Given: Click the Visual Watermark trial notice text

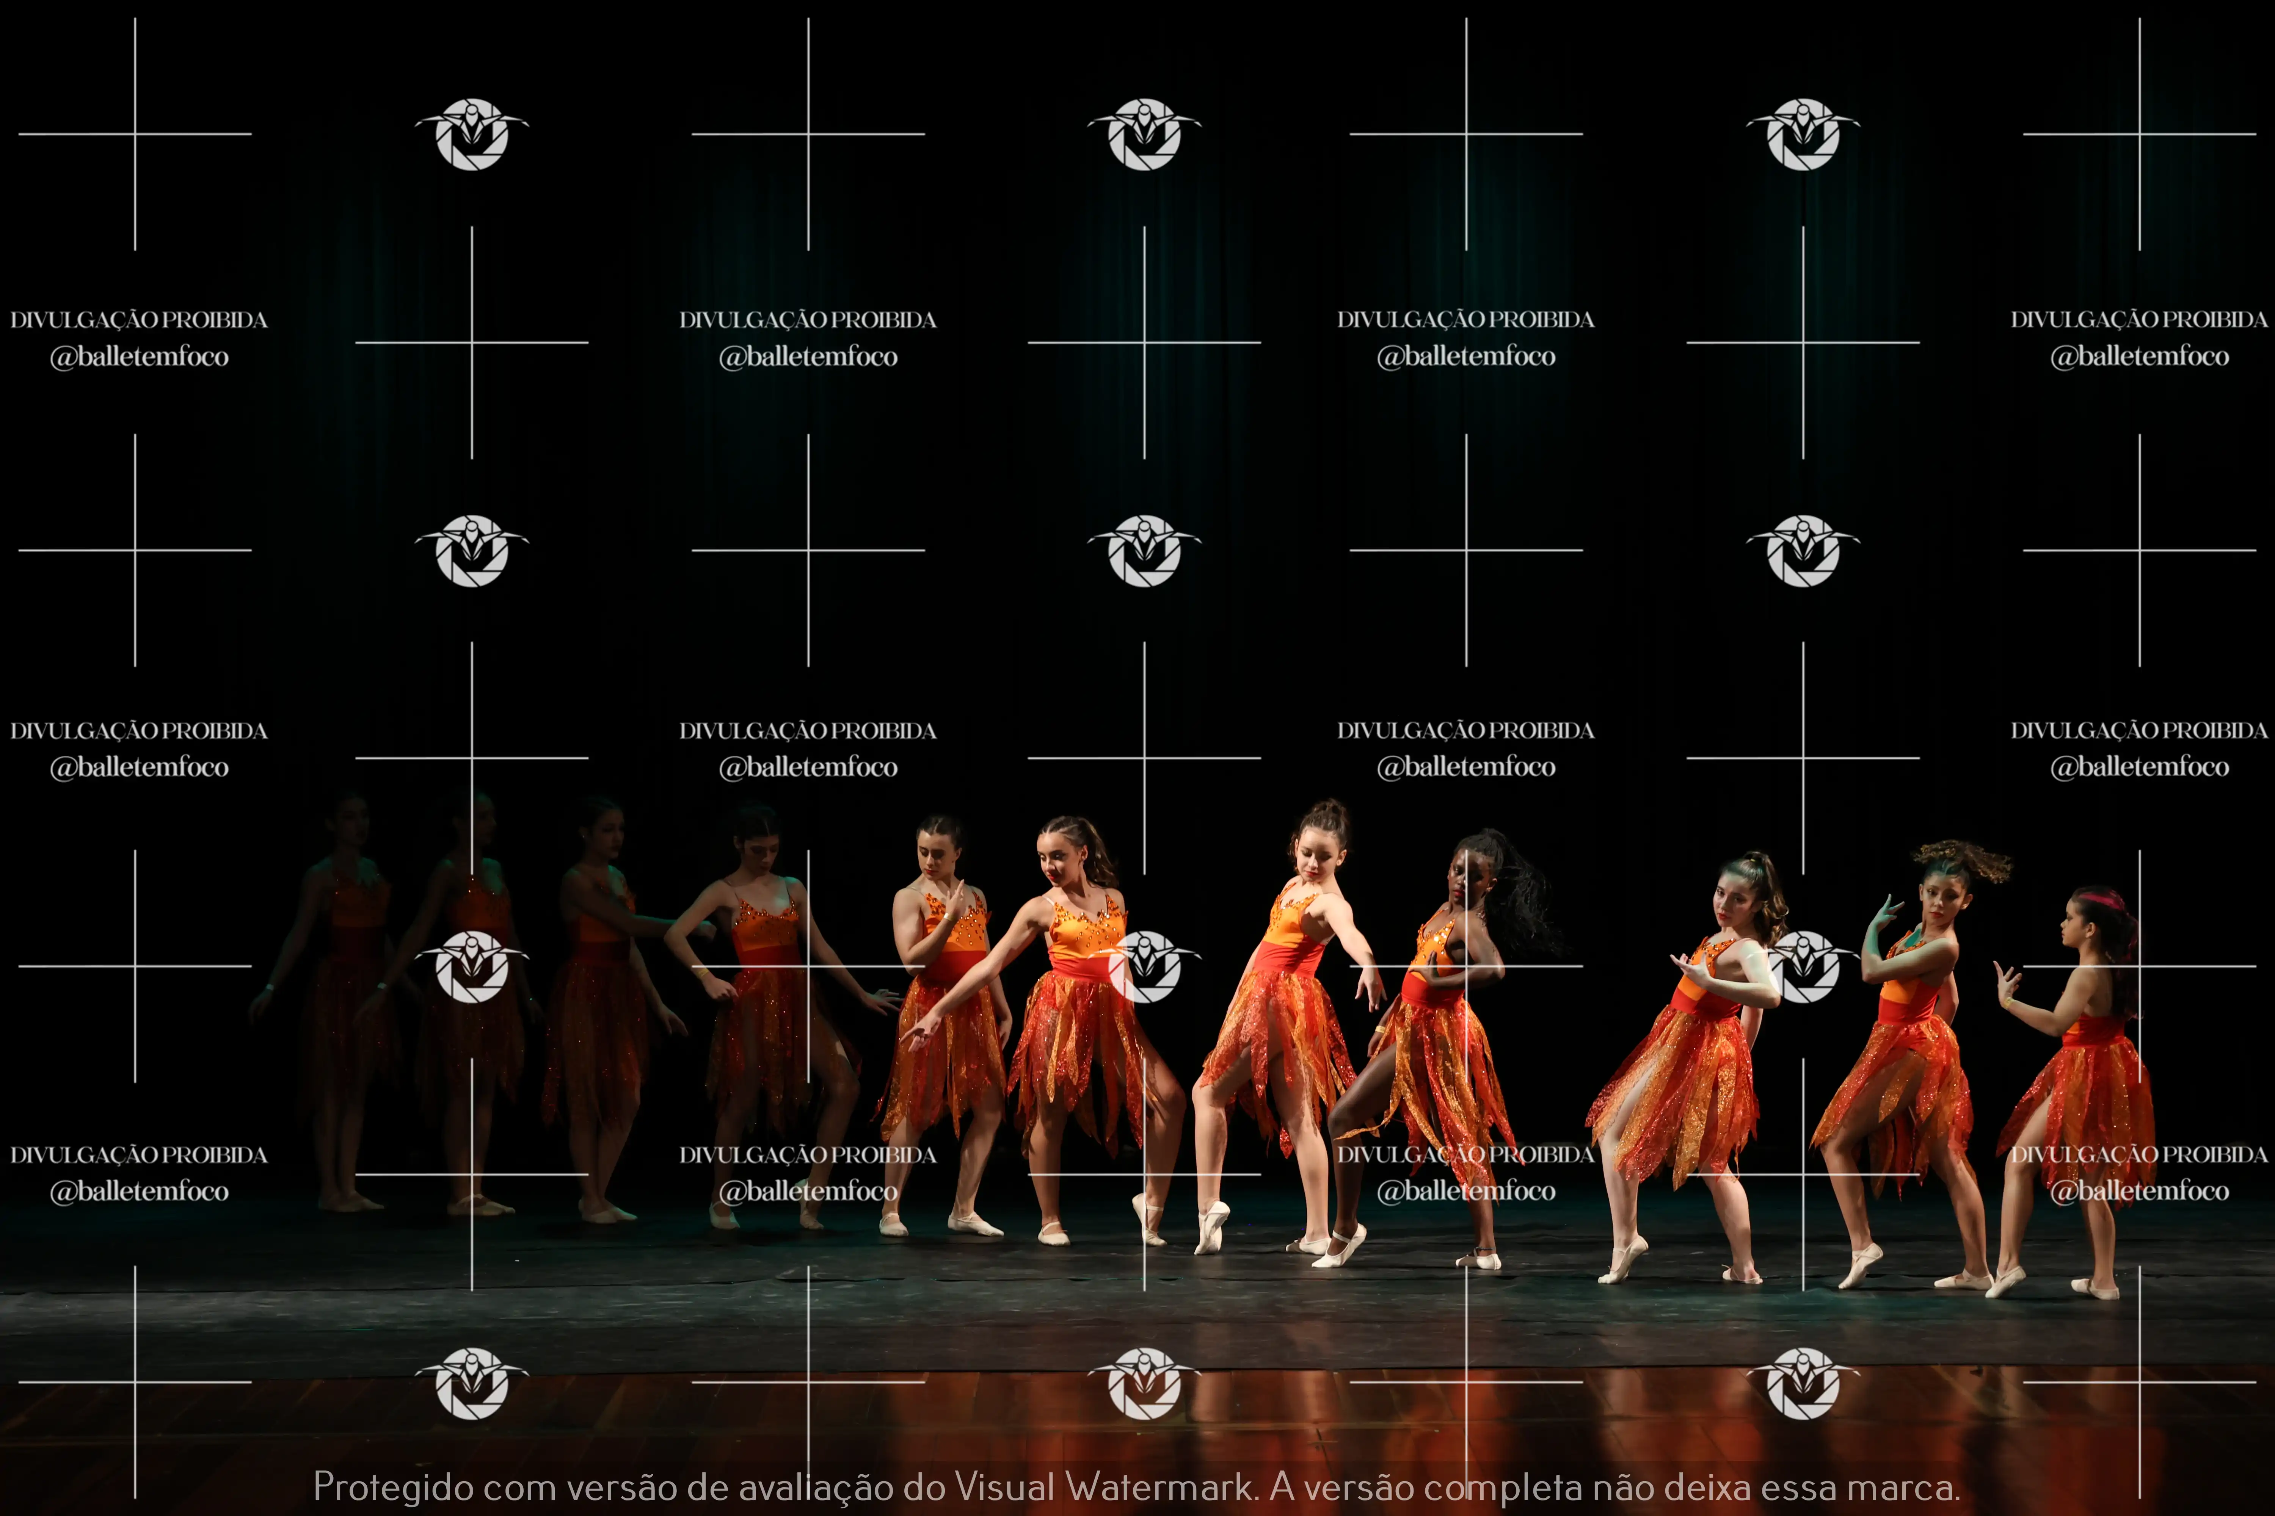Looking at the screenshot, I should pos(1136,1486).
